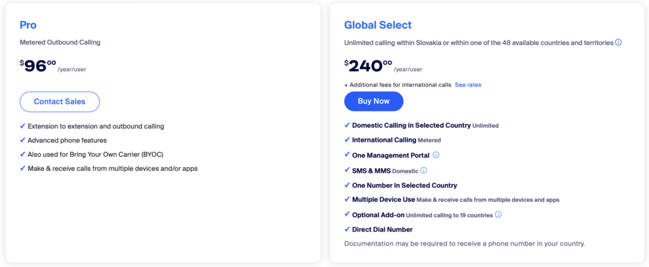Click checkmark next to Direct Dial Number

pos(347,230)
